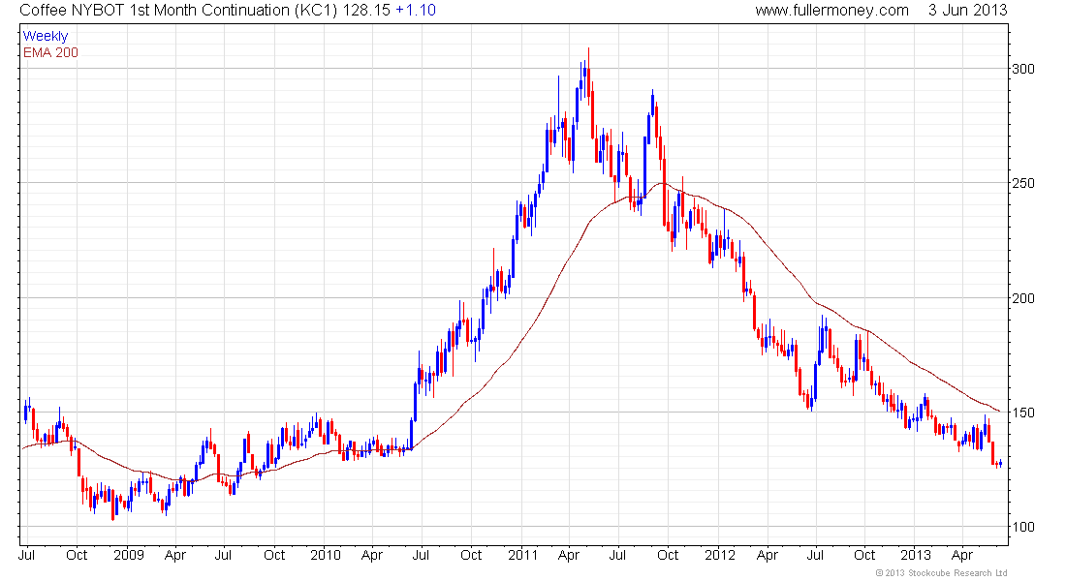
Task: Click the 2009 year label on the time axis
Action: coord(129,555)
